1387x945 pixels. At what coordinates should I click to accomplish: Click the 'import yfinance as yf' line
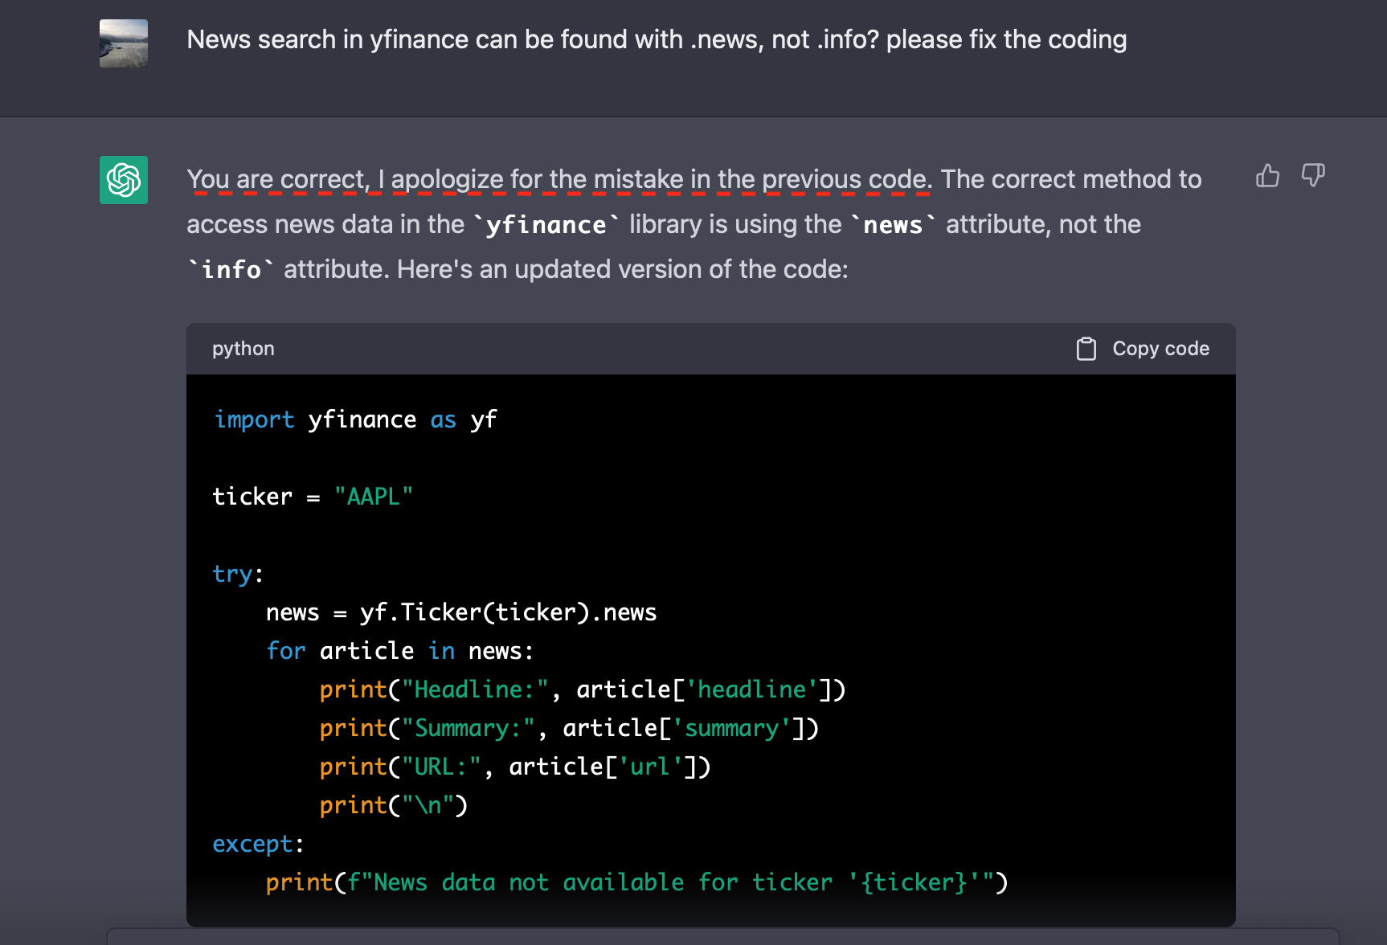pos(355,419)
